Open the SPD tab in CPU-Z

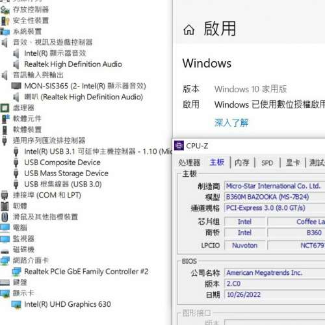(x=267, y=163)
